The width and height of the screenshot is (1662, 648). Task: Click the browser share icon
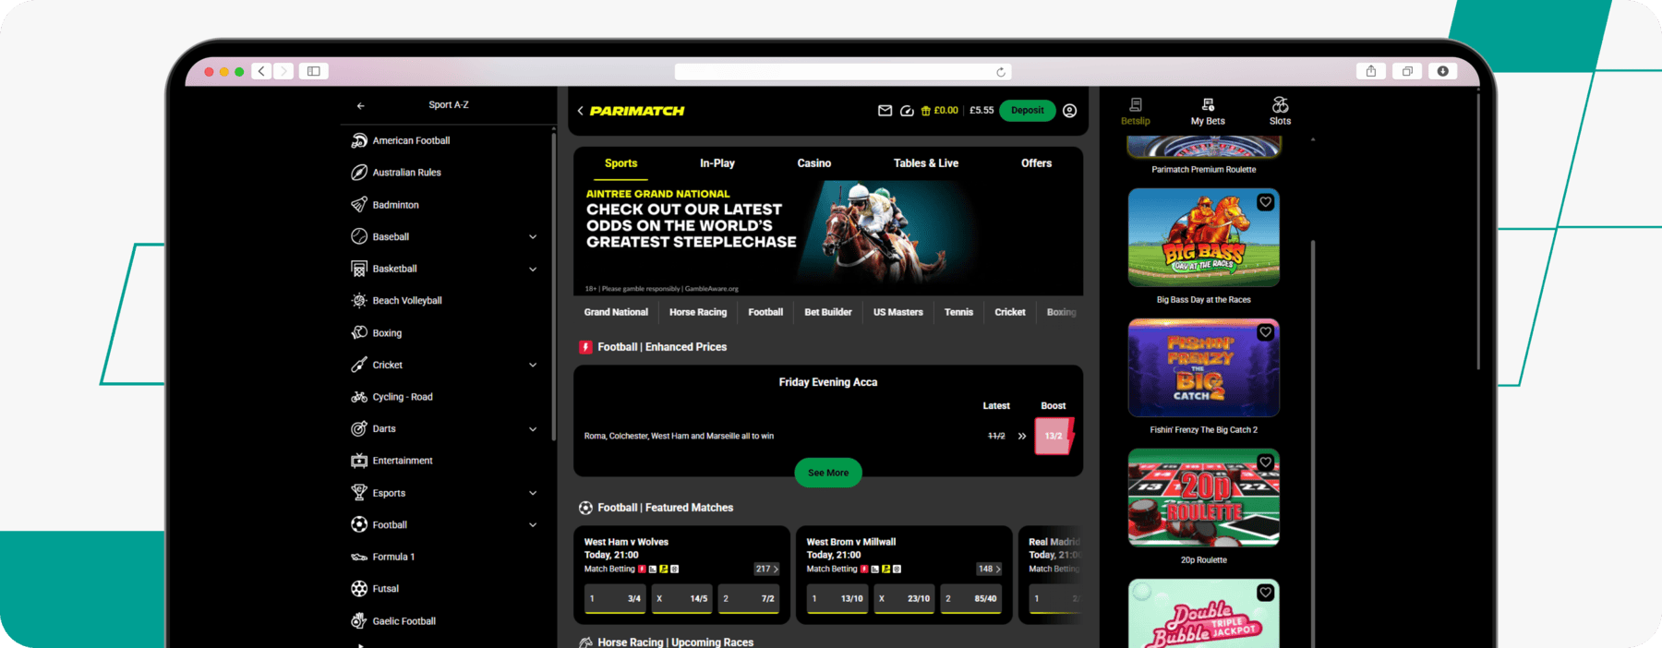[x=1371, y=71]
